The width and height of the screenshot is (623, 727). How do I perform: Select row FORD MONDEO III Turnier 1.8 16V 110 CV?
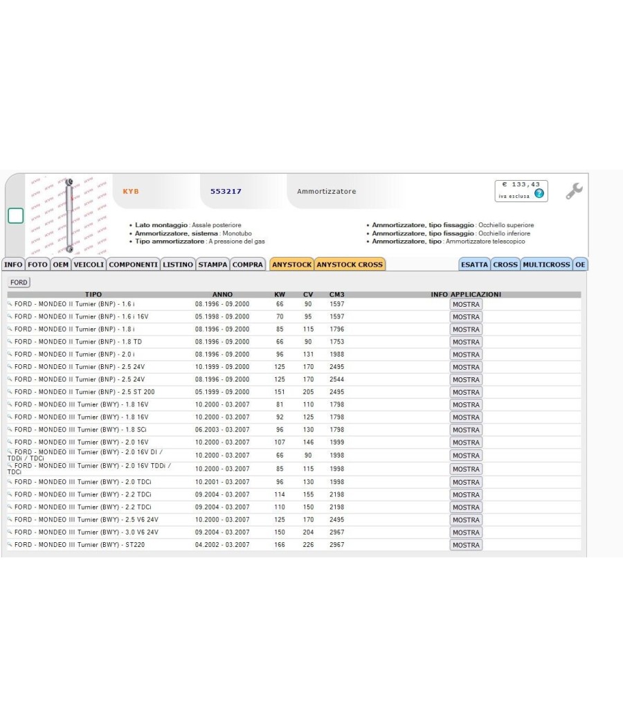pyautogui.click(x=294, y=404)
